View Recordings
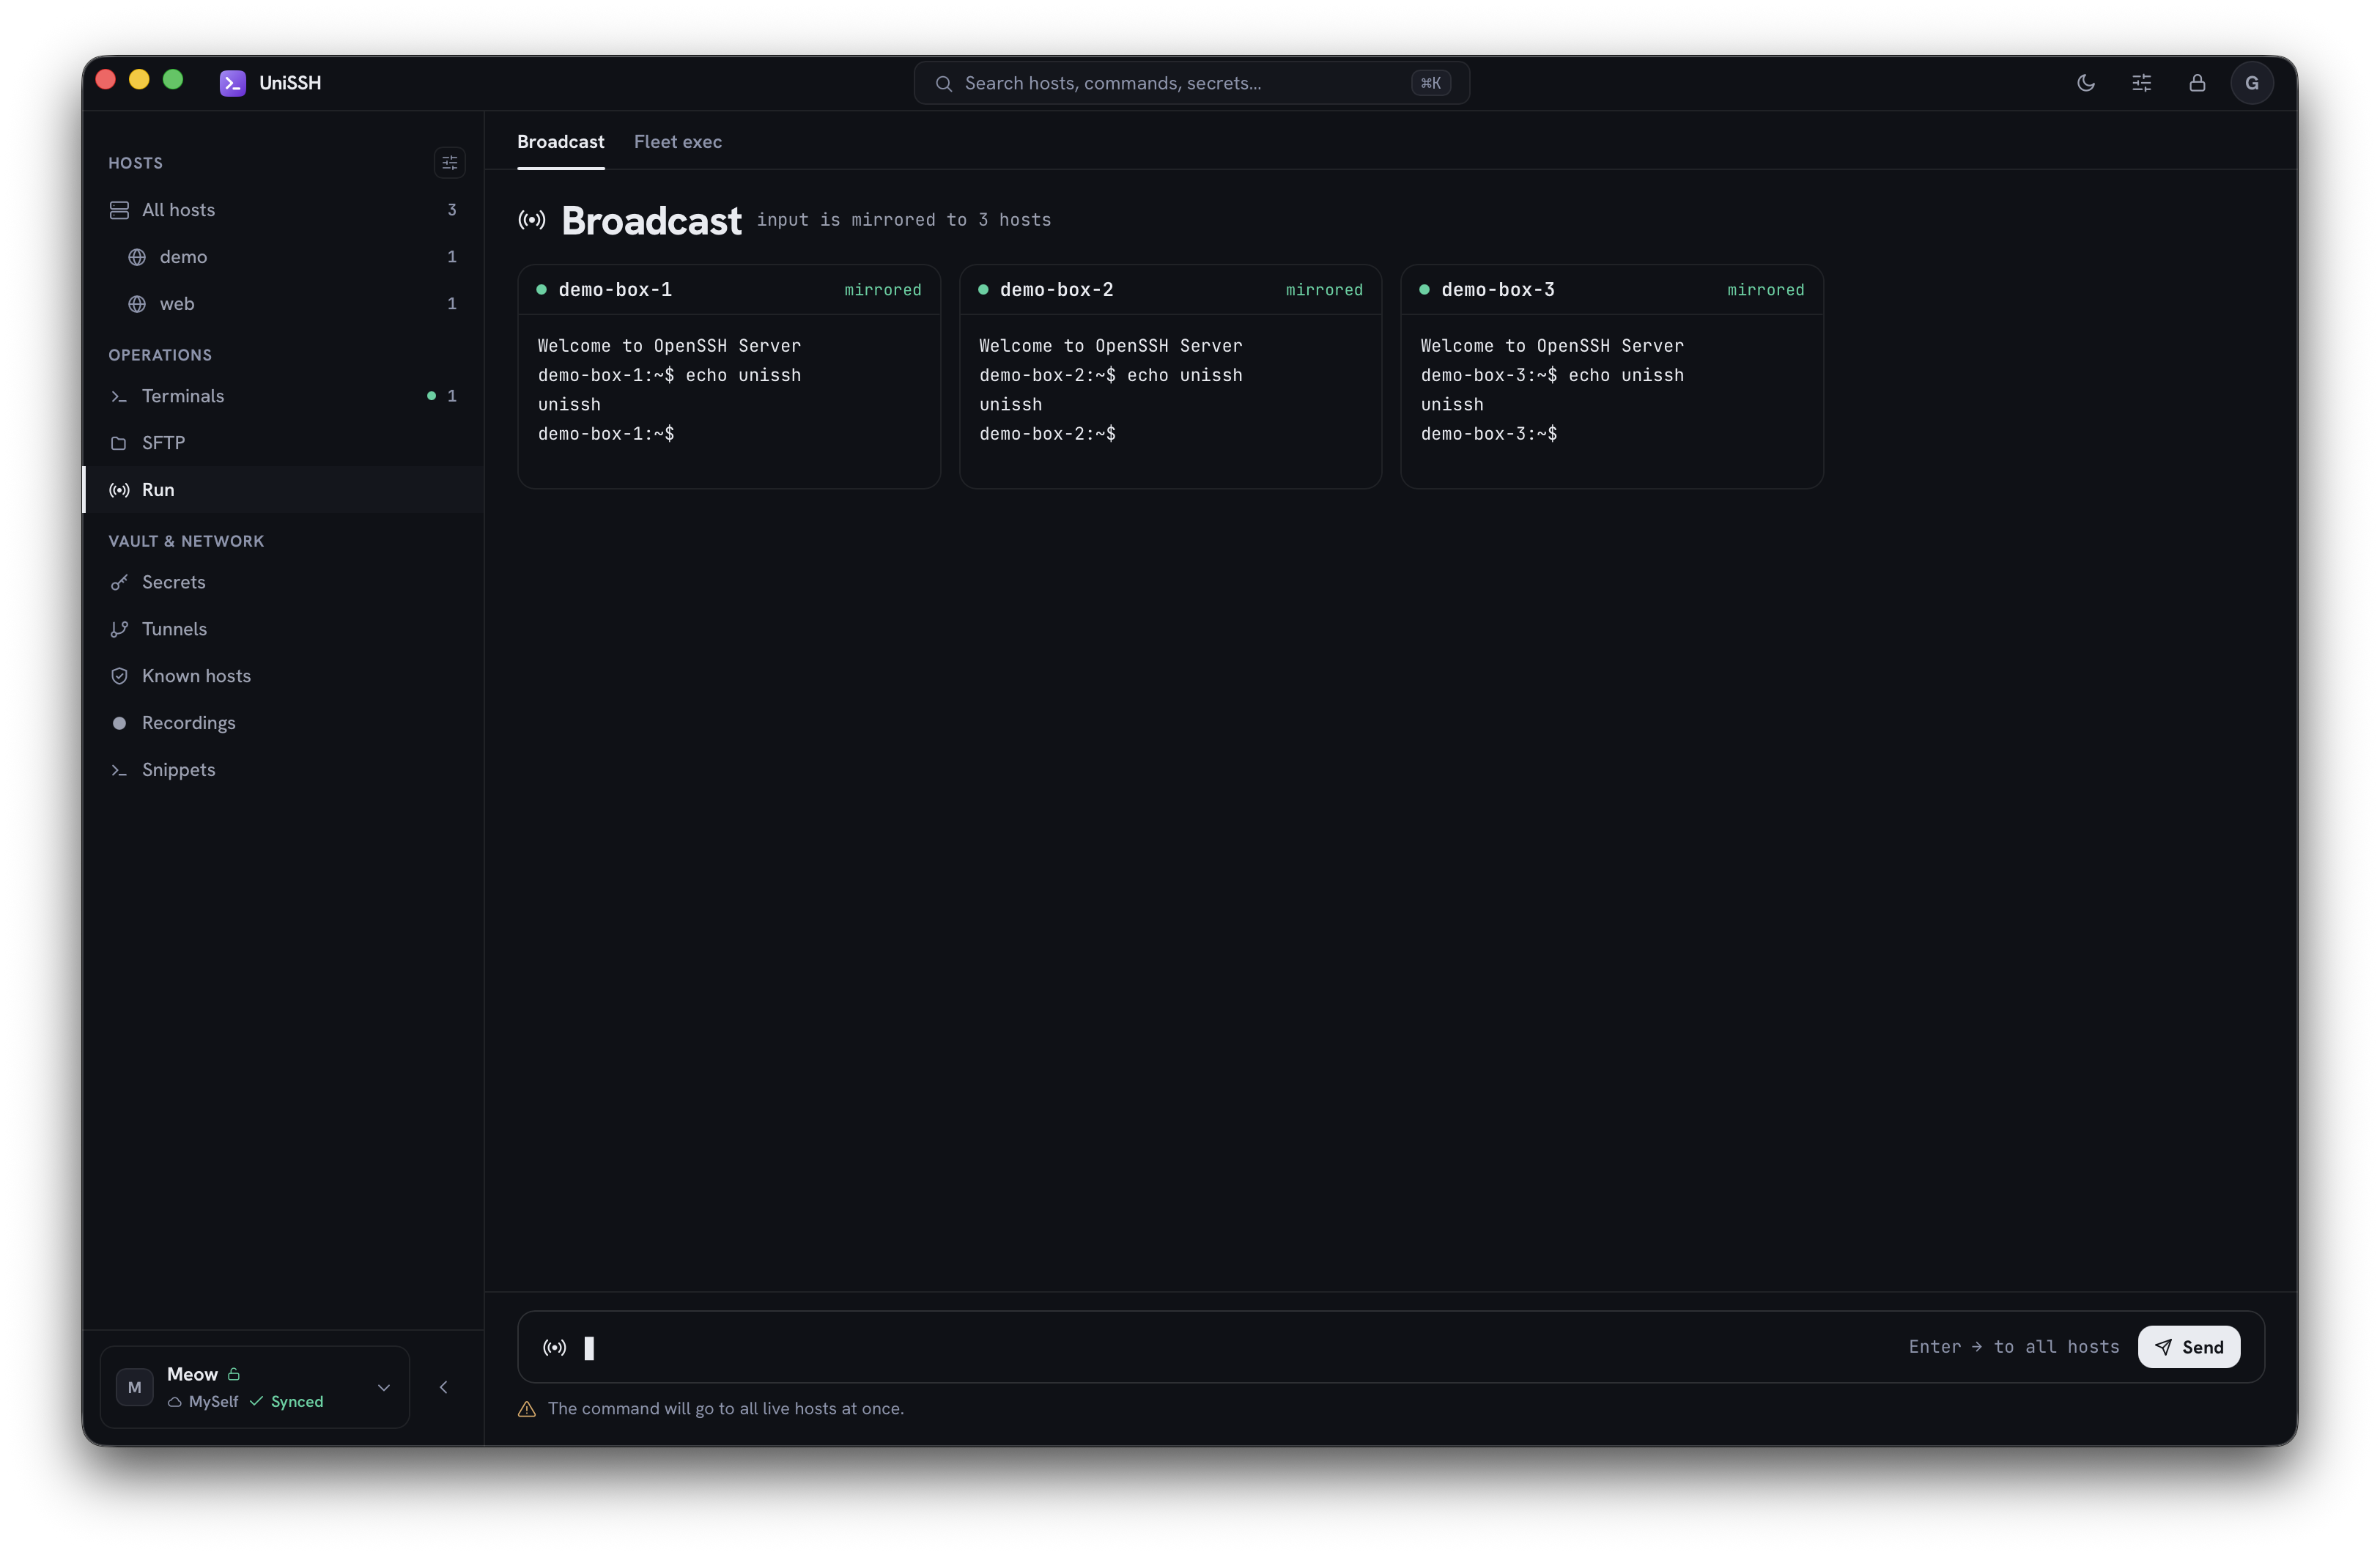 283,723
